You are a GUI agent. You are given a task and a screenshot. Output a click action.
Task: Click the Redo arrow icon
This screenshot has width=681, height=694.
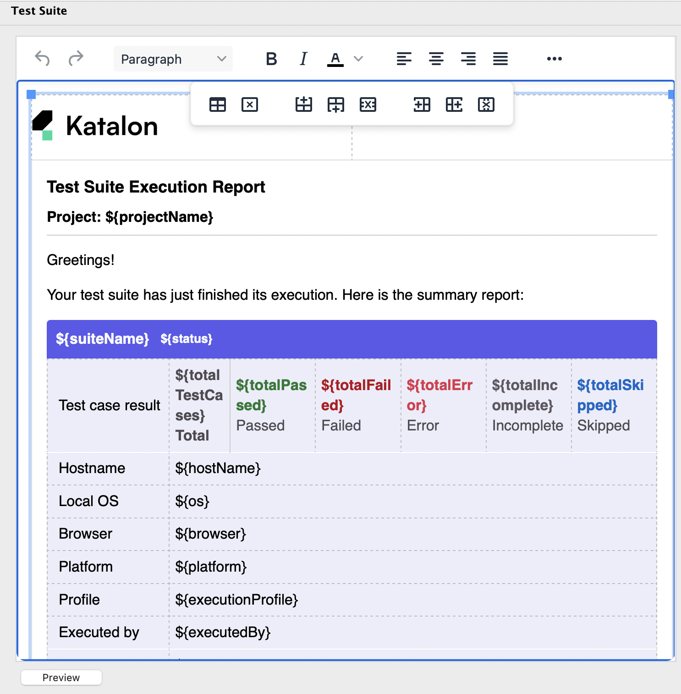pos(76,59)
